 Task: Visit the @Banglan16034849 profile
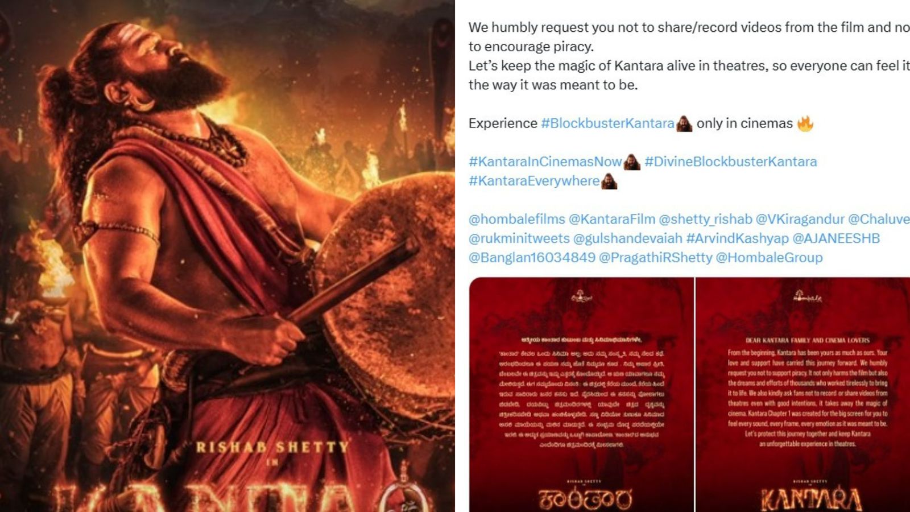coord(532,258)
